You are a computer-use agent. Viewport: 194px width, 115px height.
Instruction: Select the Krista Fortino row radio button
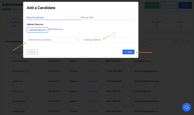(x=9, y=71)
